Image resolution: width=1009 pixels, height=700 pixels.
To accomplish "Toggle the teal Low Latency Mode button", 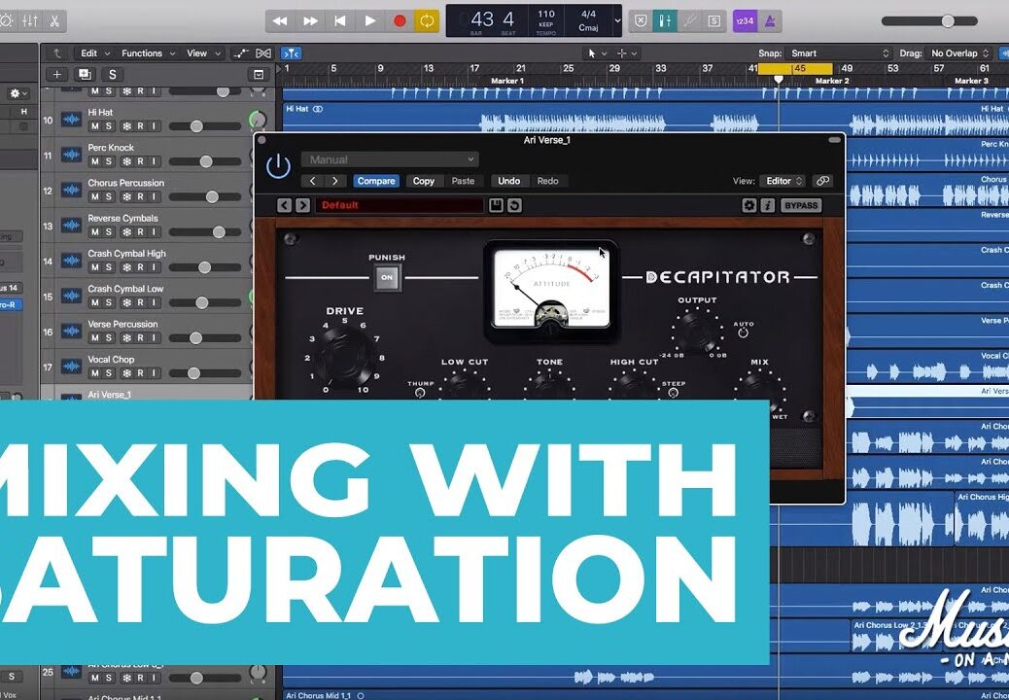I will (x=664, y=21).
